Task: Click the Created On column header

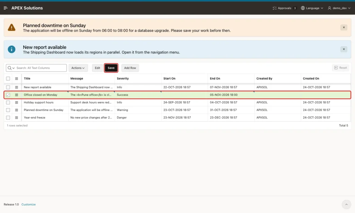Action: [x=326, y=78]
